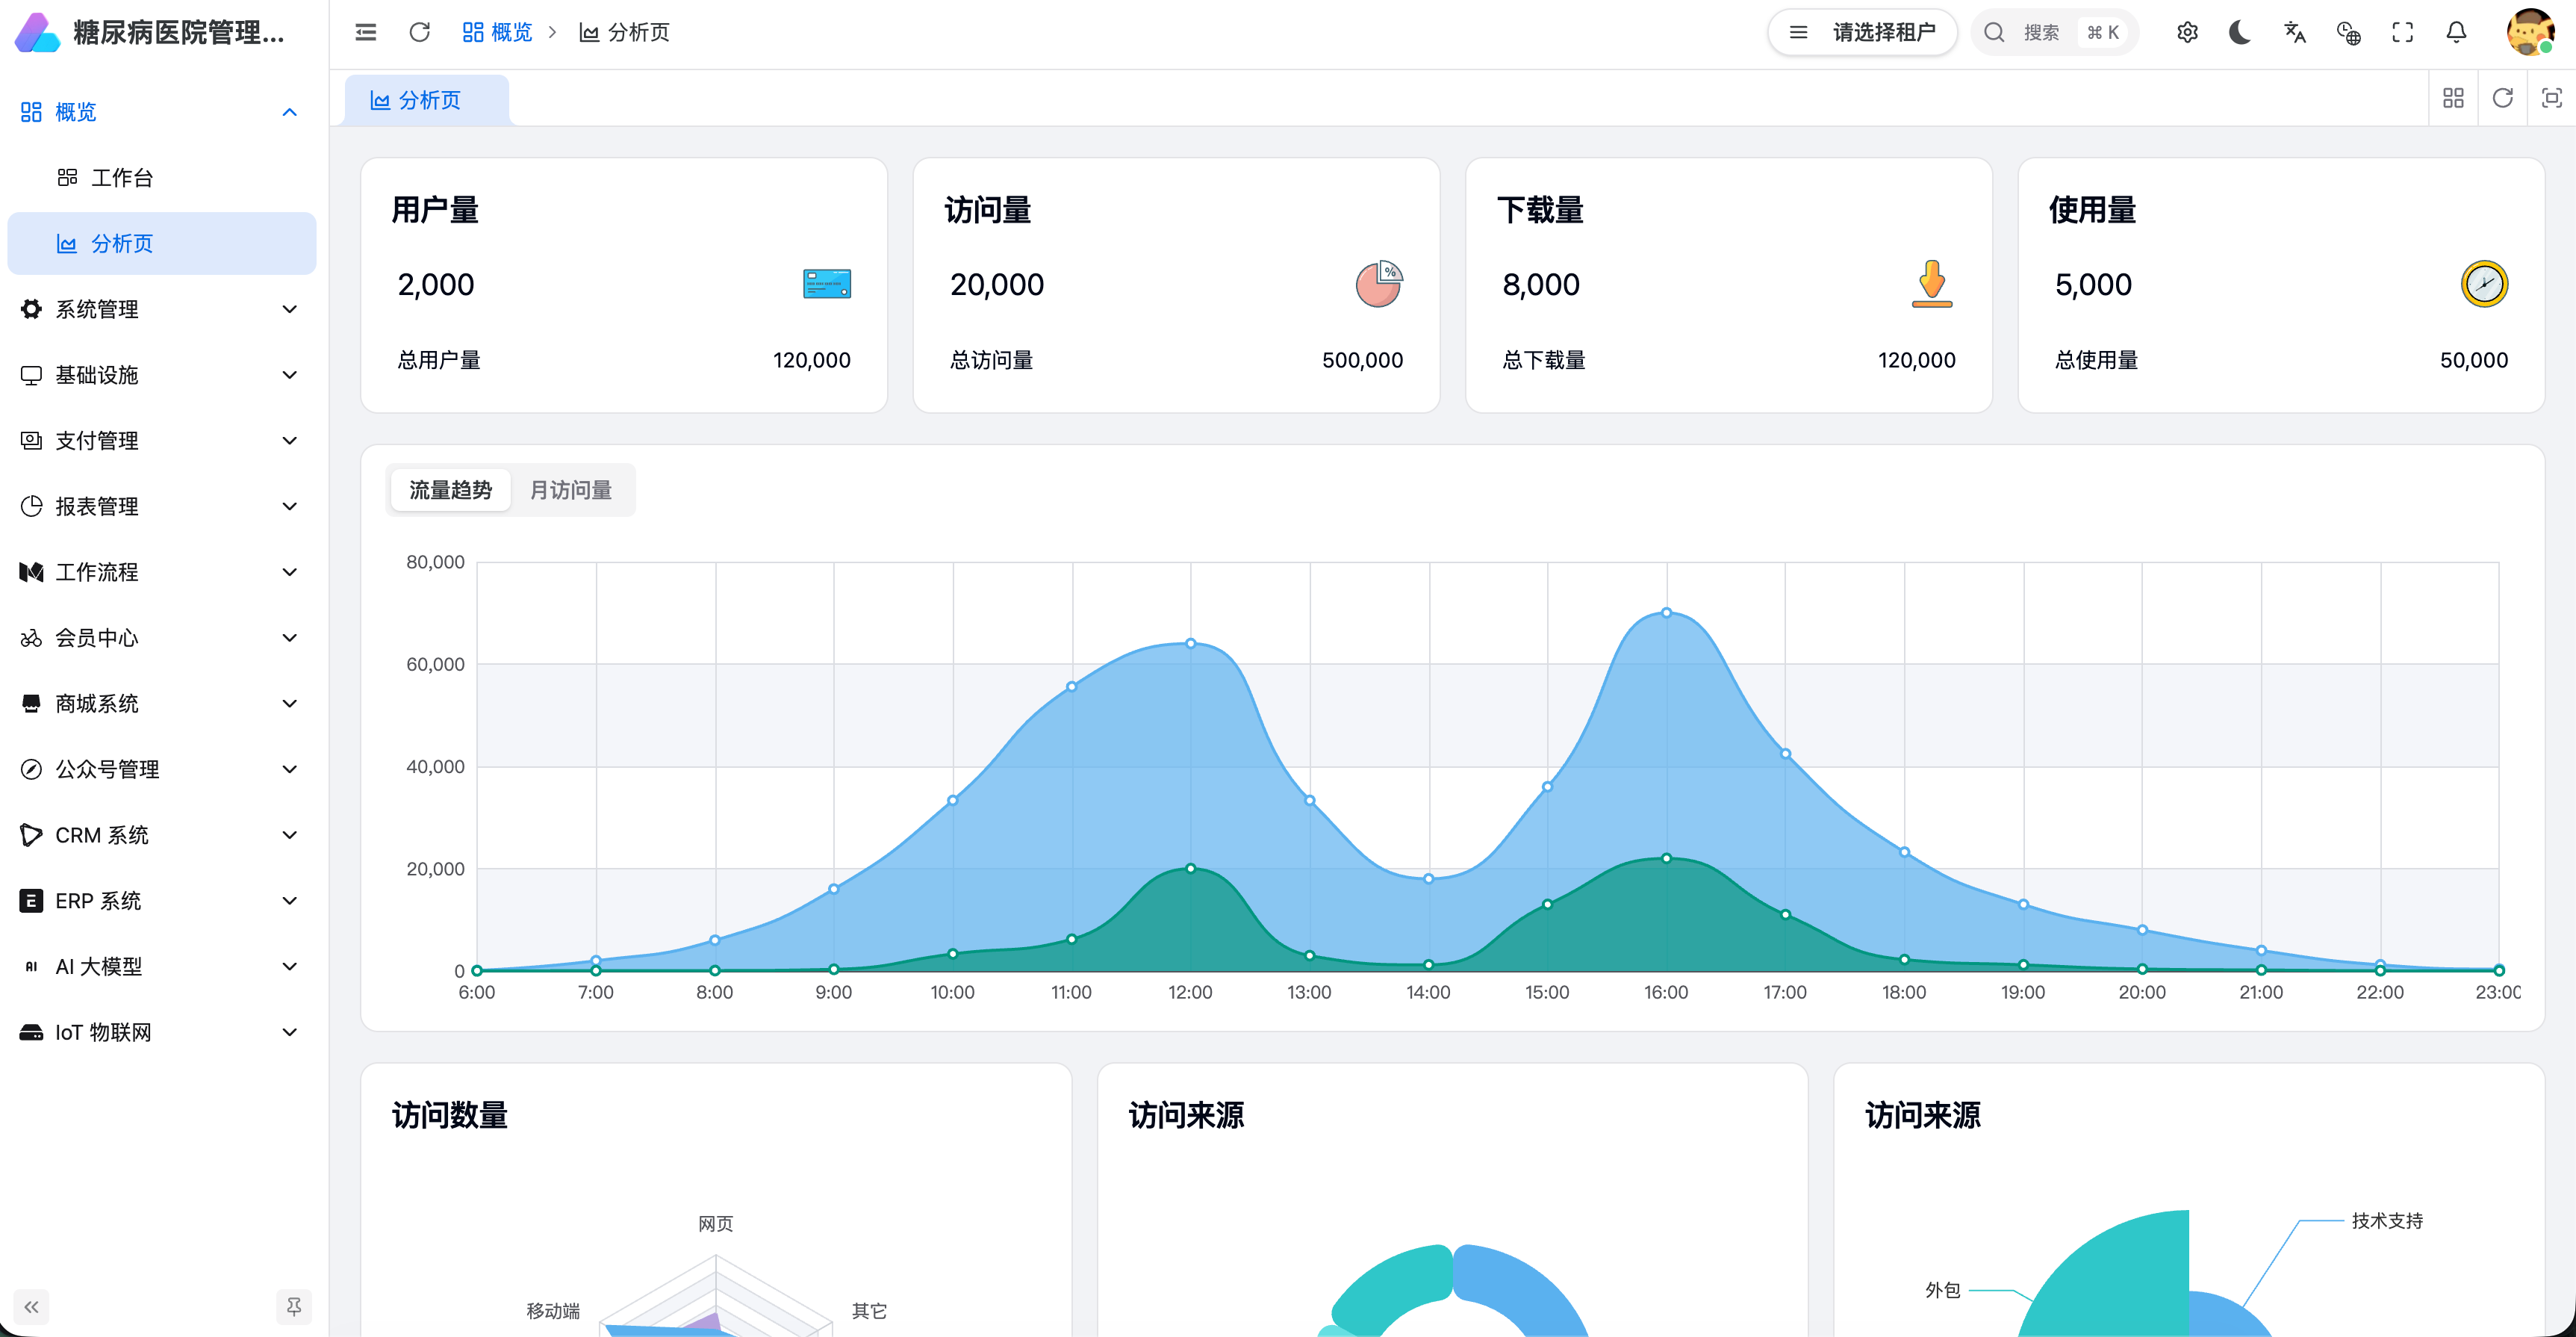Switch to the 月访问量 chart tab

(x=570, y=490)
